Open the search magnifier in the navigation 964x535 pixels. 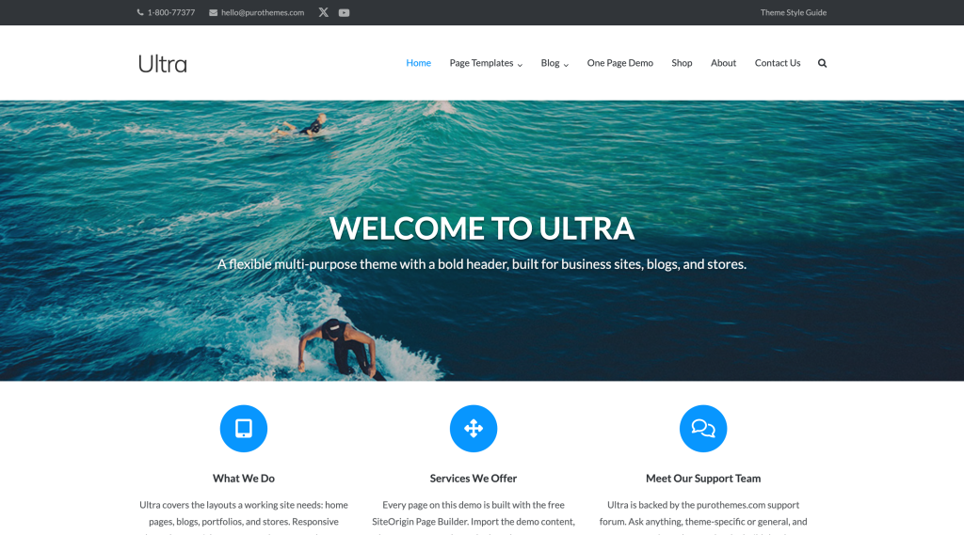[x=822, y=63]
